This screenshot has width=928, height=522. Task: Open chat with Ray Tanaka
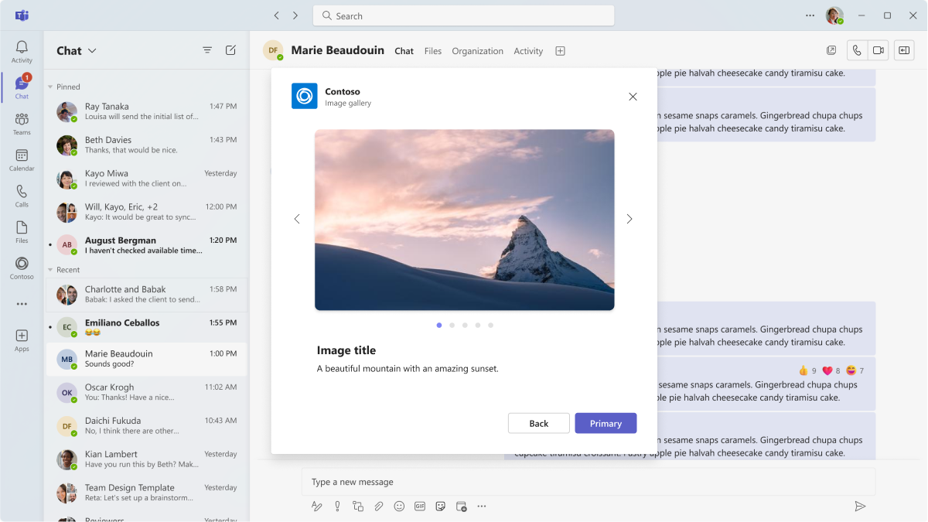click(x=147, y=111)
